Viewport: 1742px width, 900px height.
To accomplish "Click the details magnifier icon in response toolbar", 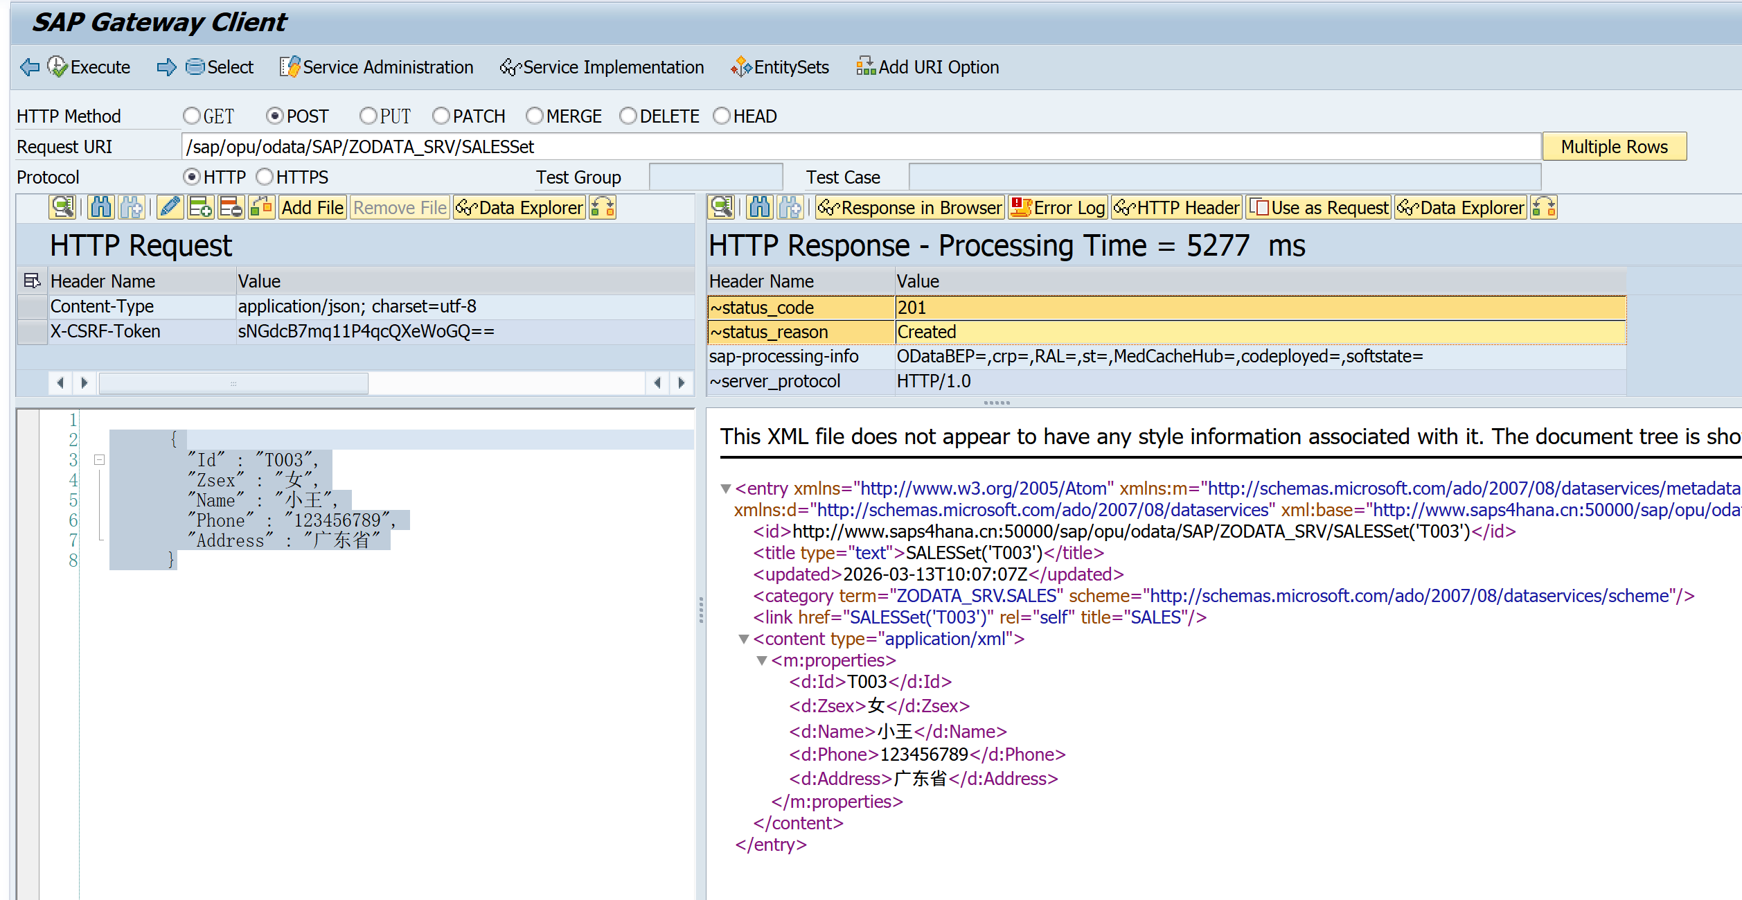I will click(722, 208).
